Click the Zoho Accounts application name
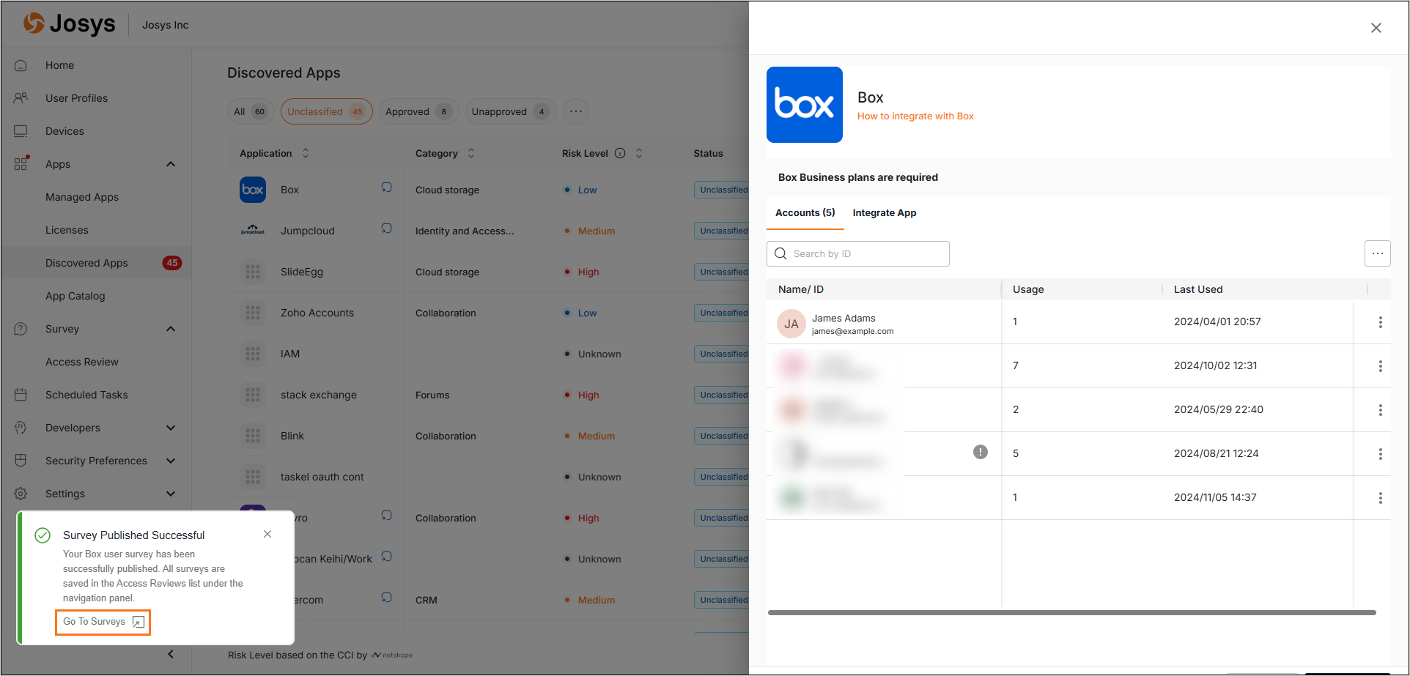Viewport: 1410px width, 676px height. pyautogui.click(x=317, y=313)
